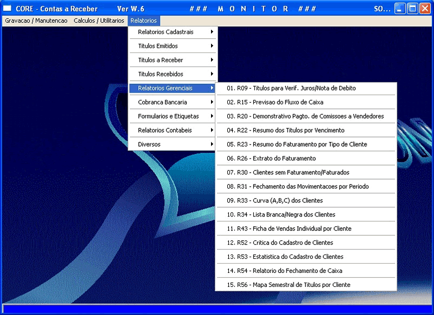Select R15 Previsao do Fluxo de Caixa
434x315 pixels.
pyautogui.click(x=306, y=102)
